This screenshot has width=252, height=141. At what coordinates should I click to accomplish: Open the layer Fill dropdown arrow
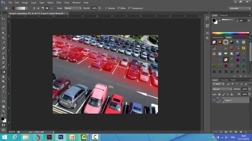coord(249,94)
